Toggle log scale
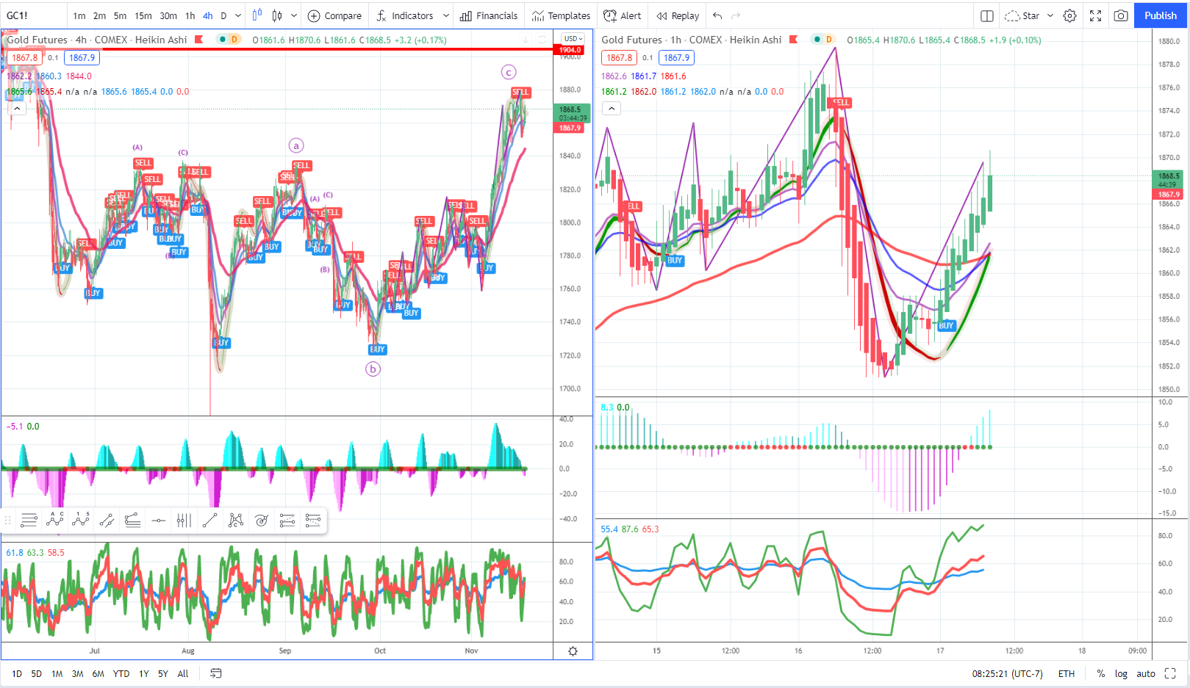1190x688 pixels. point(1121,673)
